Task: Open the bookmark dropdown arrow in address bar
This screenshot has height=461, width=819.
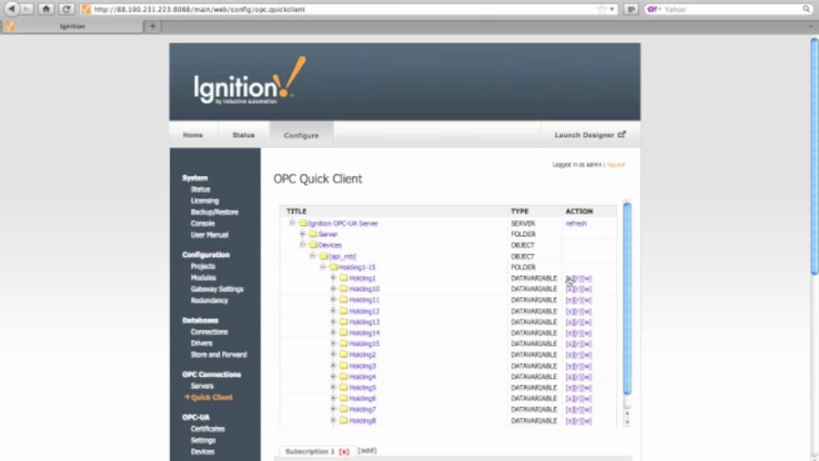Action: click(612, 9)
